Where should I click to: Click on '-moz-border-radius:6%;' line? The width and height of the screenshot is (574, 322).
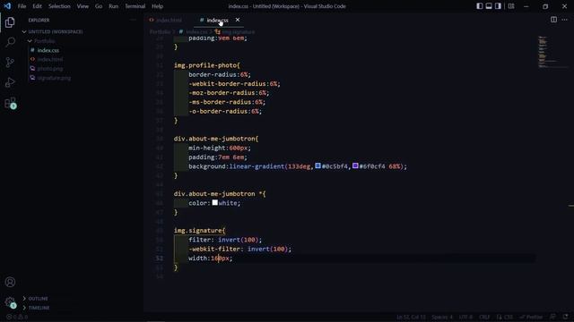(x=229, y=93)
